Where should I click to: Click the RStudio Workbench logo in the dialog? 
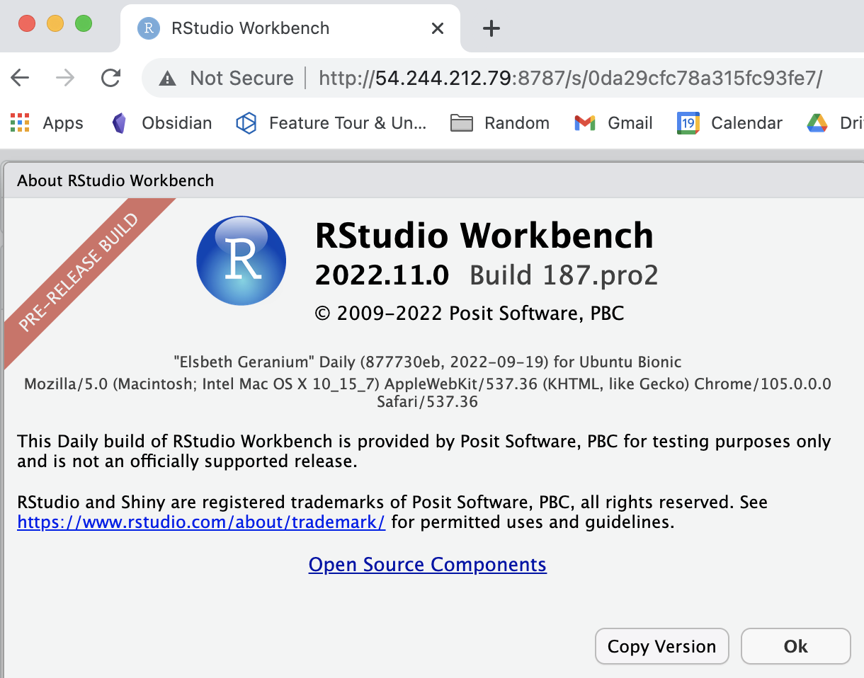pos(241,261)
